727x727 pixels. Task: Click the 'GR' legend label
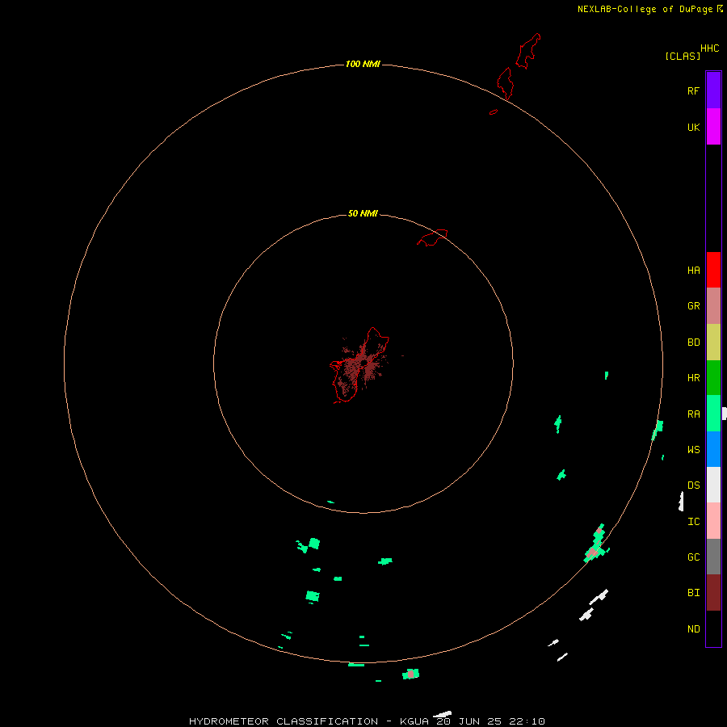(693, 306)
